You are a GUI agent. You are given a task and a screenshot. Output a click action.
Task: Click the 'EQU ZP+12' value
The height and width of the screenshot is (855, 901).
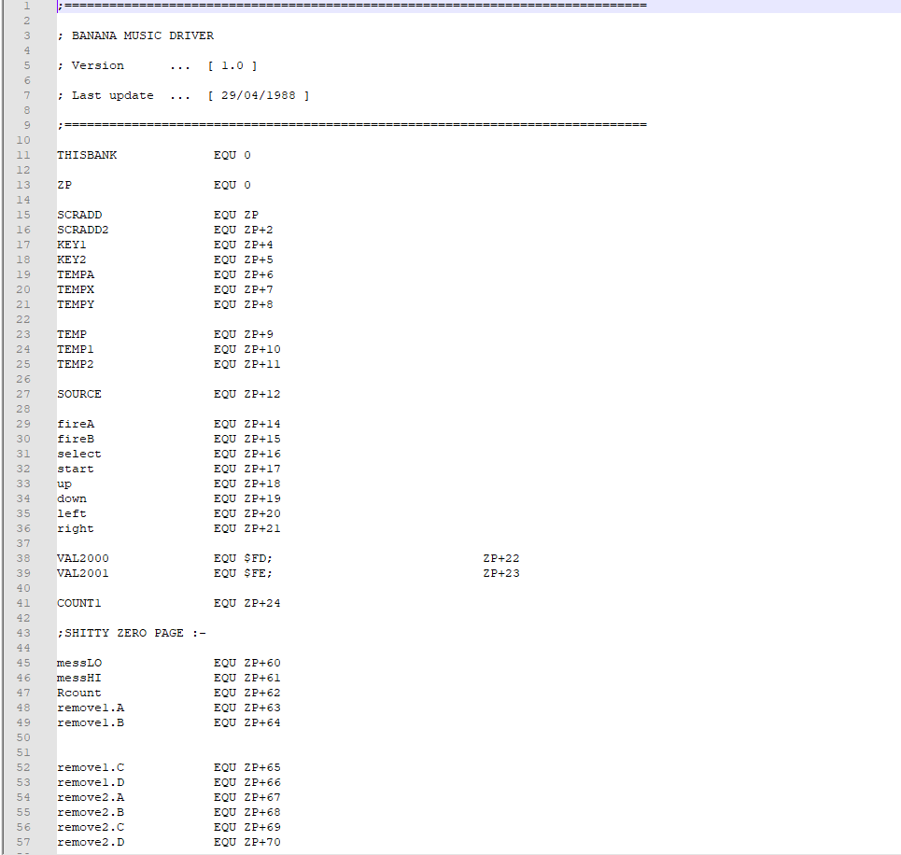247,394
